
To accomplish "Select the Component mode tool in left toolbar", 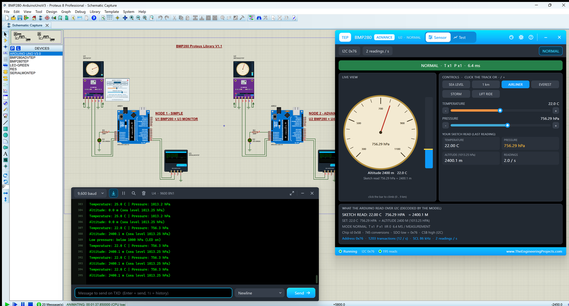I will pyautogui.click(x=5, y=40).
